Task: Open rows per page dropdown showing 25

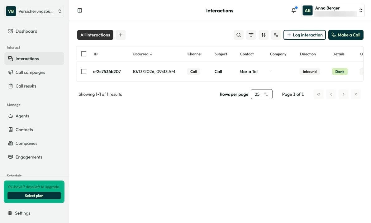Action: tap(261, 94)
